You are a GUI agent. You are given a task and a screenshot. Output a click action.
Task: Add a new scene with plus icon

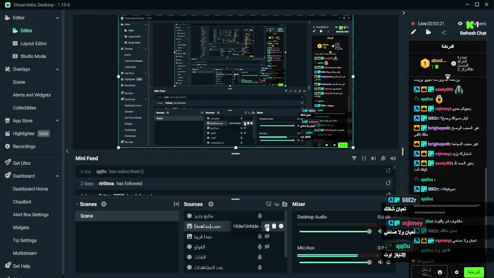click(103, 204)
